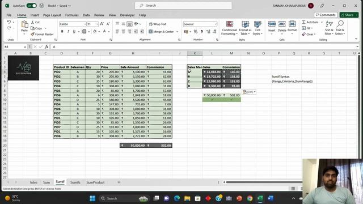Click the Font Color letter A
The height and width of the screenshot is (204, 363).
click(x=104, y=32)
